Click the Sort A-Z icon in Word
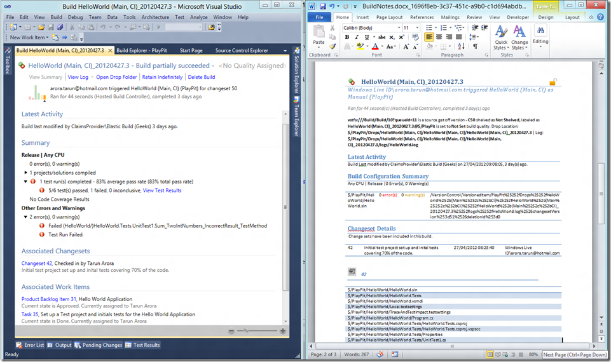The height and width of the screenshot is (362, 611). click(462, 46)
